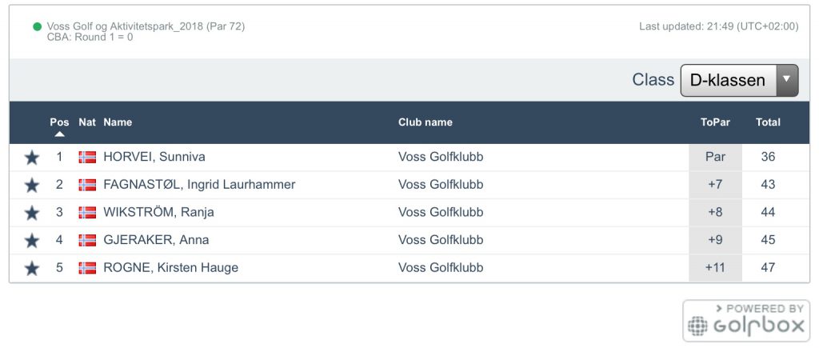Click the Norwegian flag next to HORVEI
Screen dimensions: 819x348
87,157
